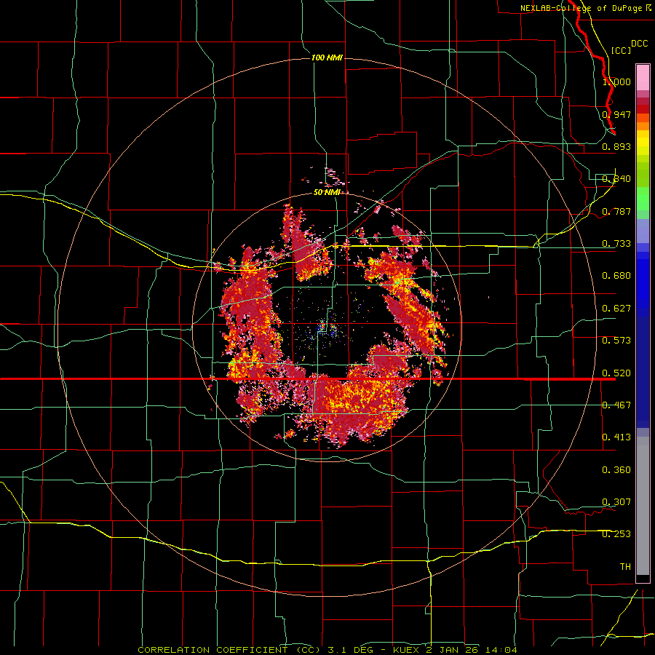Click the 0.627 legend value
The height and width of the screenshot is (655, 655).
point(616,309)
